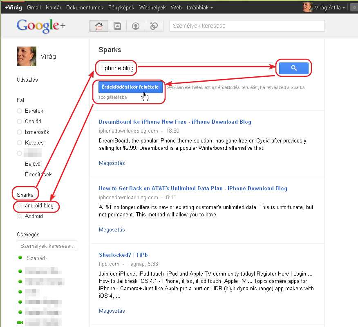Open the Szabad chat status dropdown

(37, 258)
